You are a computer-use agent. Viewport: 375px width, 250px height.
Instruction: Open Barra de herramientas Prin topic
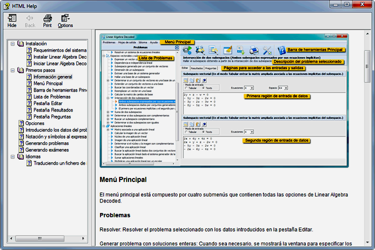point(60,90)
